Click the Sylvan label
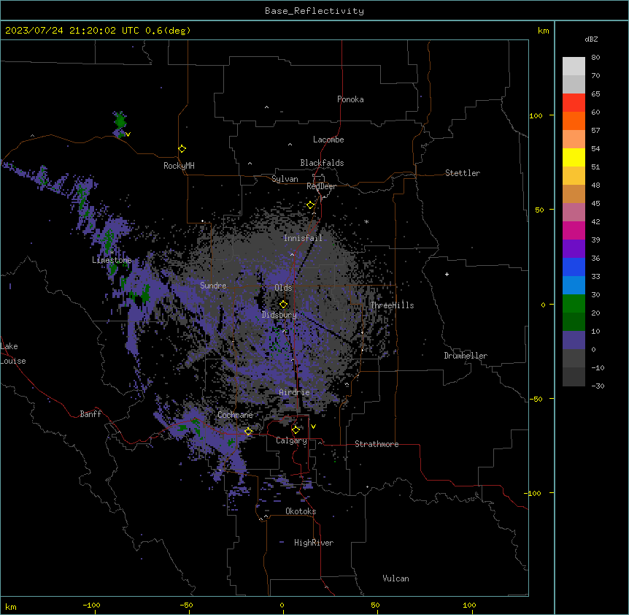Image resolution: width=629 pixels, height=615 pixels. tap(285, 179)
